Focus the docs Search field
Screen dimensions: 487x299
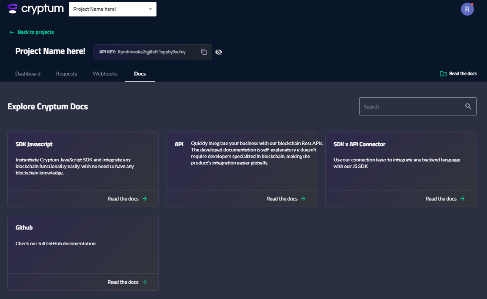(x=417, y=106)
